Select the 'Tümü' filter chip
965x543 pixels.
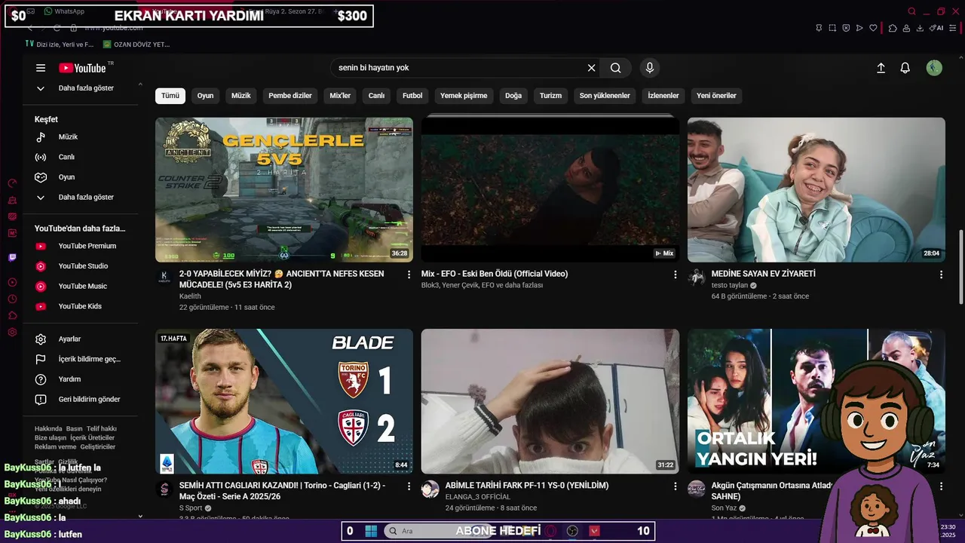pos(170,96)
